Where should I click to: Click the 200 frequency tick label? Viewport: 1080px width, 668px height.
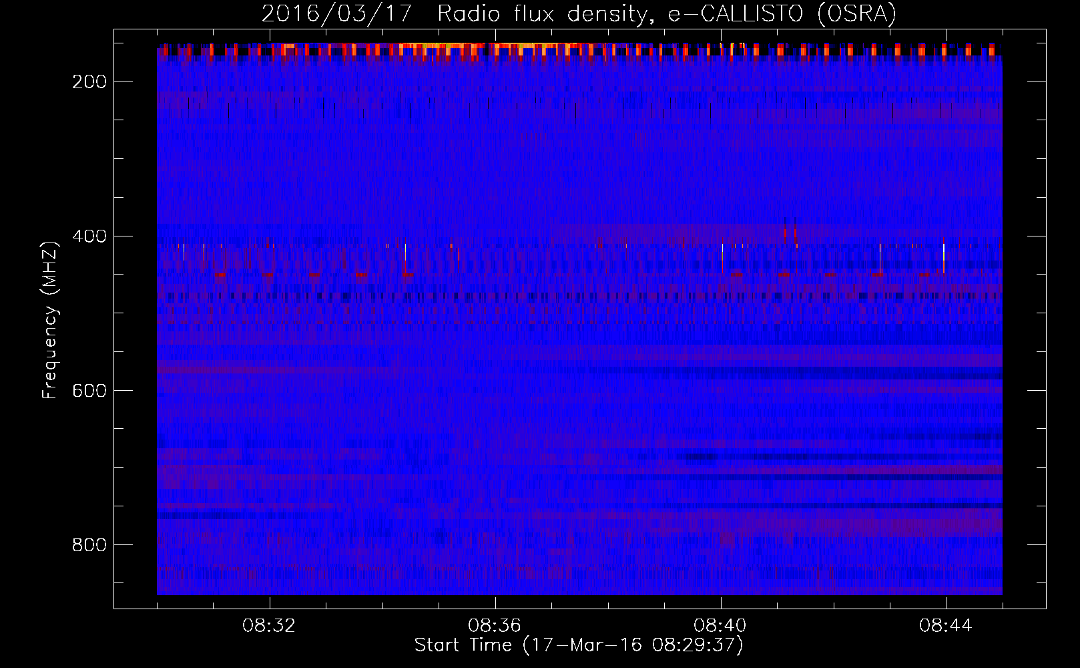pyautogui.click(x=89, y=81)
